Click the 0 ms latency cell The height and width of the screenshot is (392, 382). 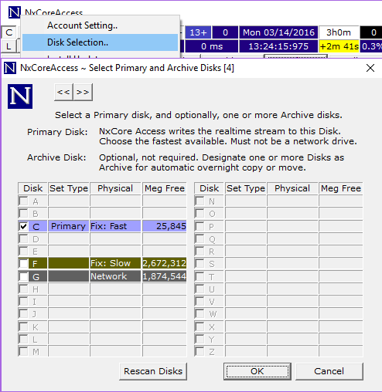coord(212,46)
